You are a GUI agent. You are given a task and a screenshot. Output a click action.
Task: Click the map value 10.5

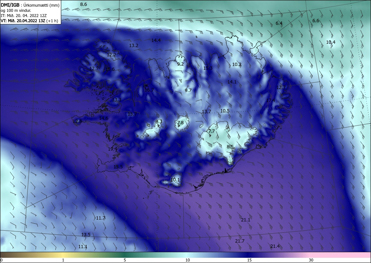click(x=225, y=111)
